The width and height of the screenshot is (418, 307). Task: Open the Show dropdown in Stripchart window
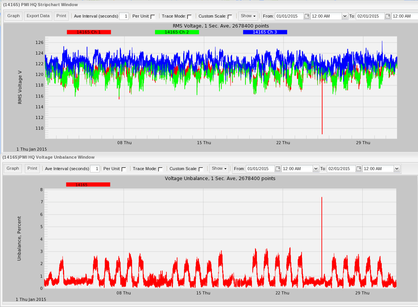[x=248, y=16]
